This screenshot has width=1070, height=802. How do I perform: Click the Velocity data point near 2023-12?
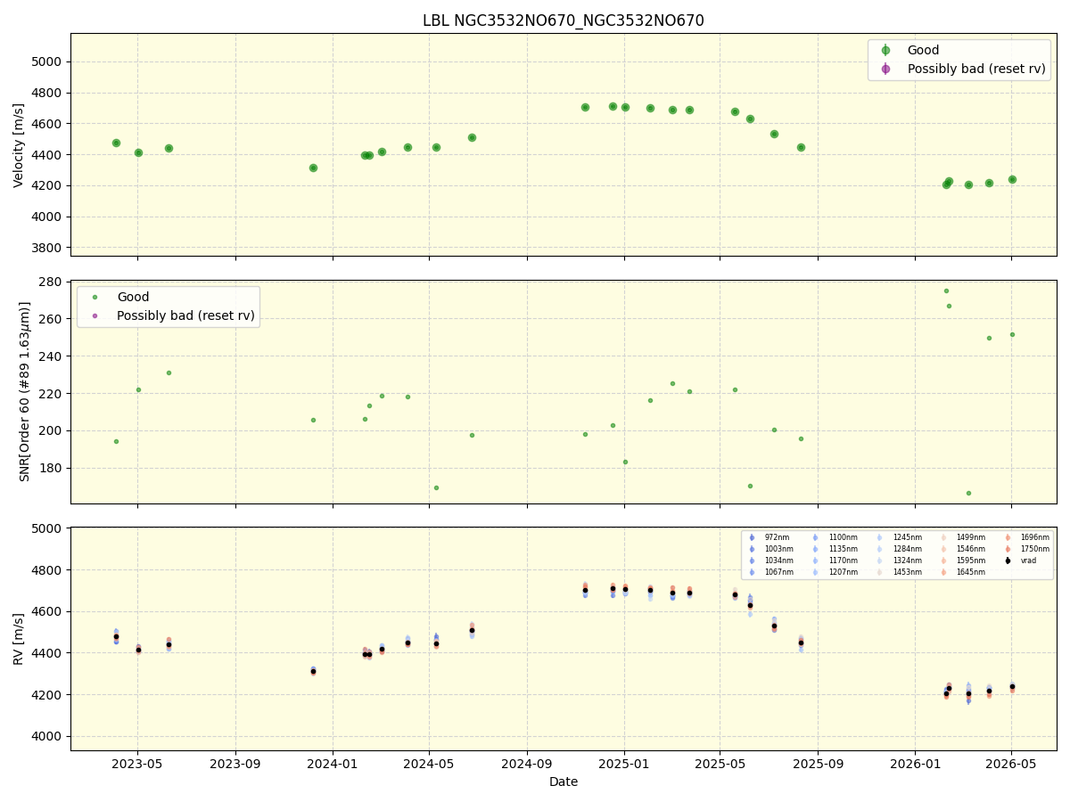pos(313,168)
